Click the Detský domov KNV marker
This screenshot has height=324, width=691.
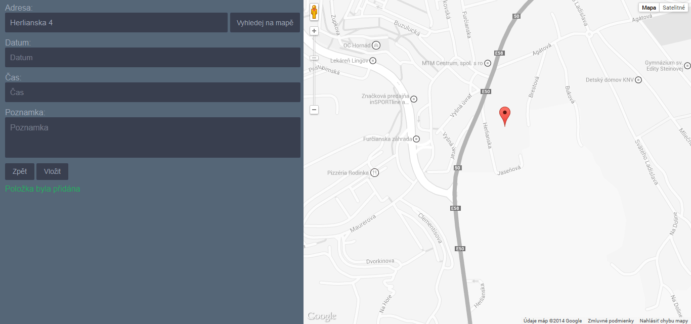pyautogui.click(x=638, y=80)
